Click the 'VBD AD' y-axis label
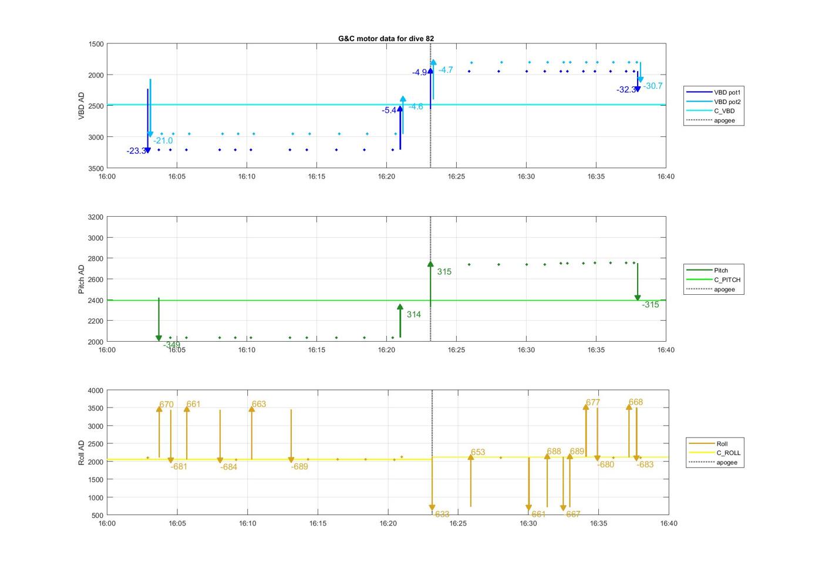This screenshot has height=579, width=822. [x=82, y=106]
